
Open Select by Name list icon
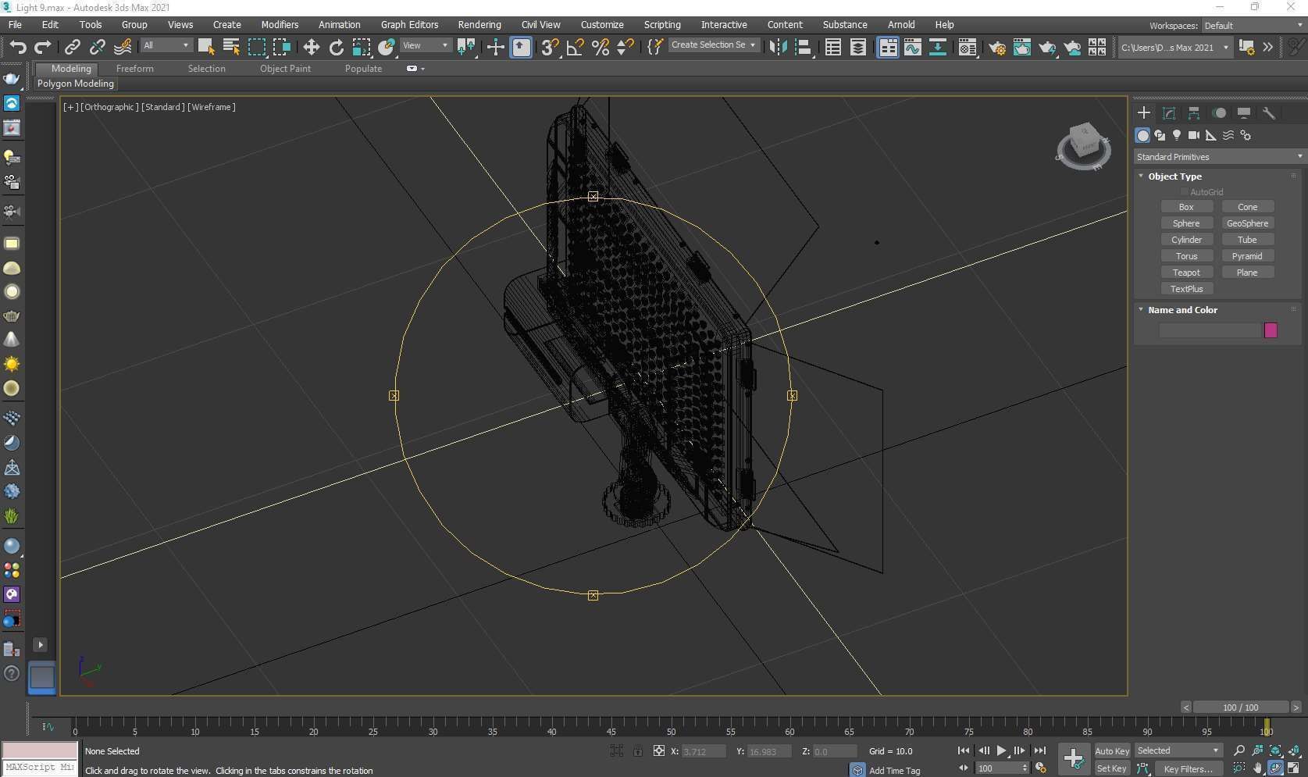231,47
